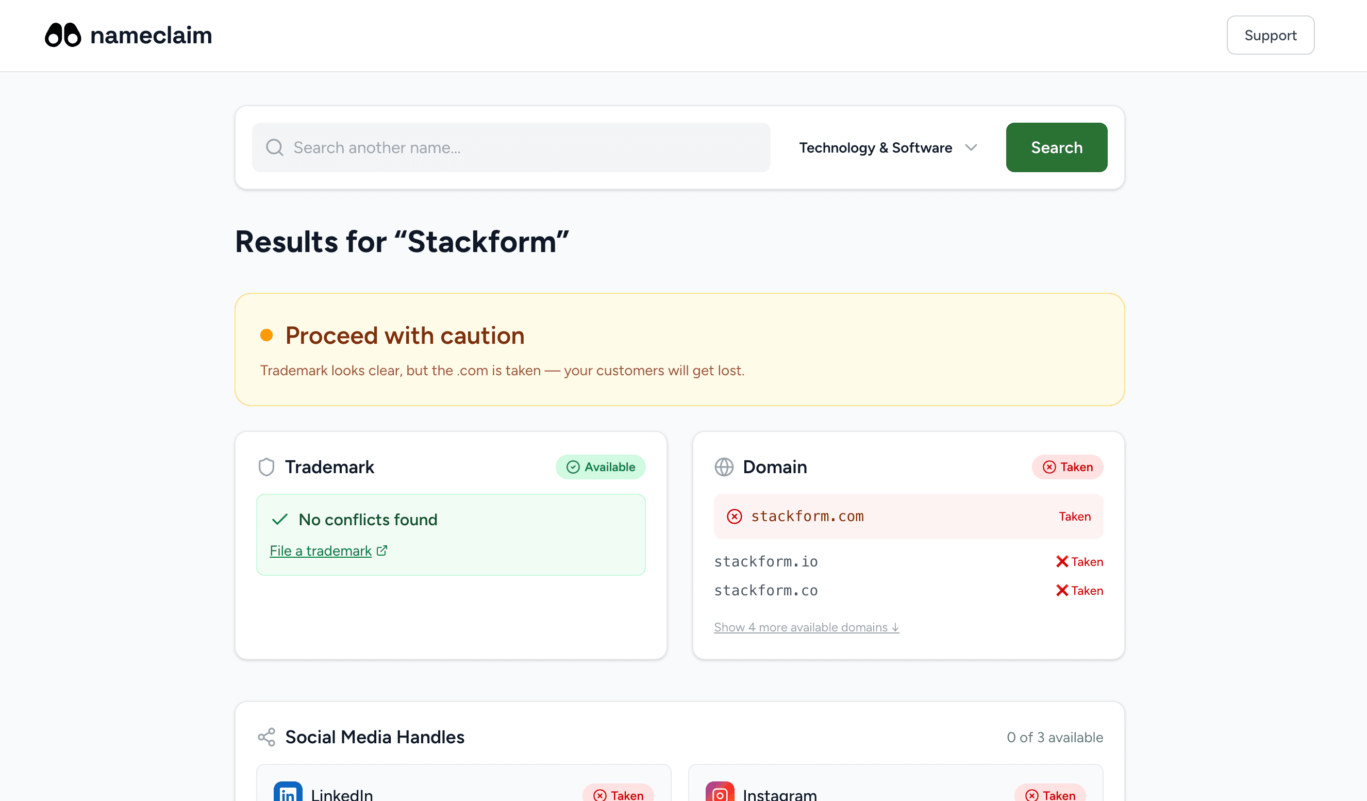Open the 'File a trademark' link
The height and width of the screenshot is (801, 1367).
pos(321,551)
